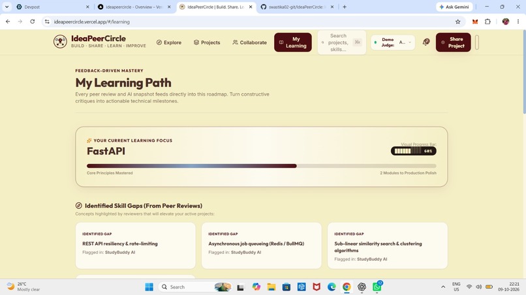Click the FastAPI learning focus progress bar
The height and width of the screenshot is (295, 526).
pyautogui.click(x=261, y=166)
